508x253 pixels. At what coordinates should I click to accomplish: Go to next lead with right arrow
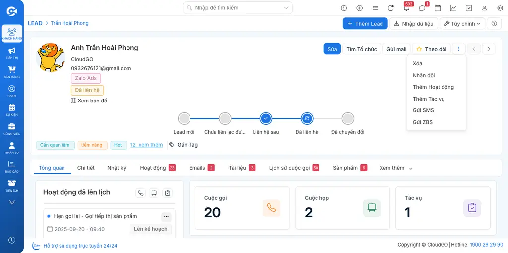point(489,49)
